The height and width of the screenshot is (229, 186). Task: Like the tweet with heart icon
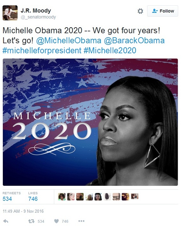click(56, 221)
